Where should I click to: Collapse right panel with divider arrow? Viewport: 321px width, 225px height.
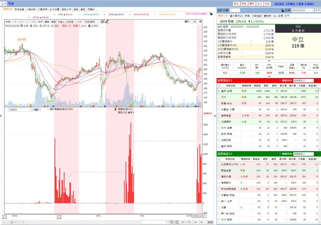point(215,116)
